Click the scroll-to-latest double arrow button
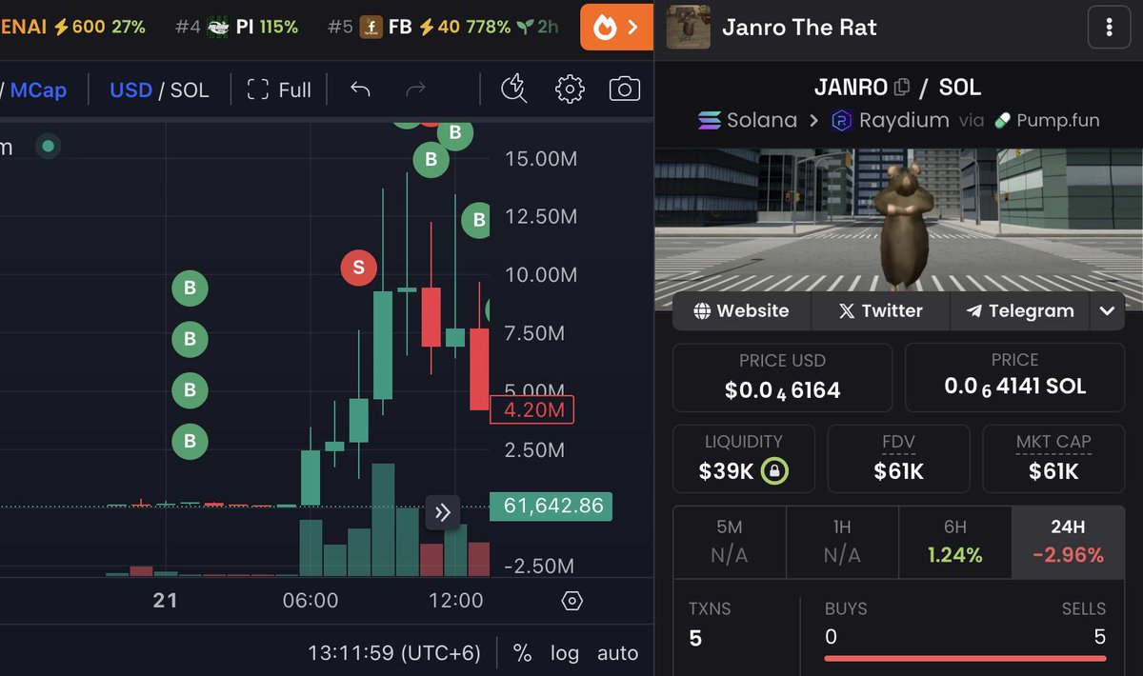The width and height of the screenshot is (1143, 676). (443, 513)
